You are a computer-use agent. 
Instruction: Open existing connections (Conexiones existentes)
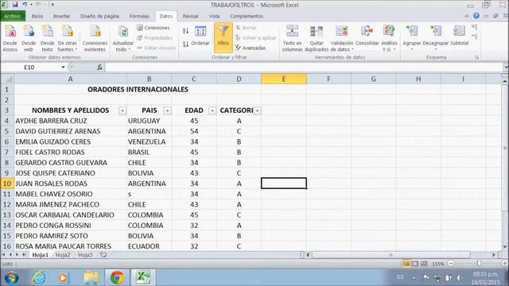[x=95, y=38]
